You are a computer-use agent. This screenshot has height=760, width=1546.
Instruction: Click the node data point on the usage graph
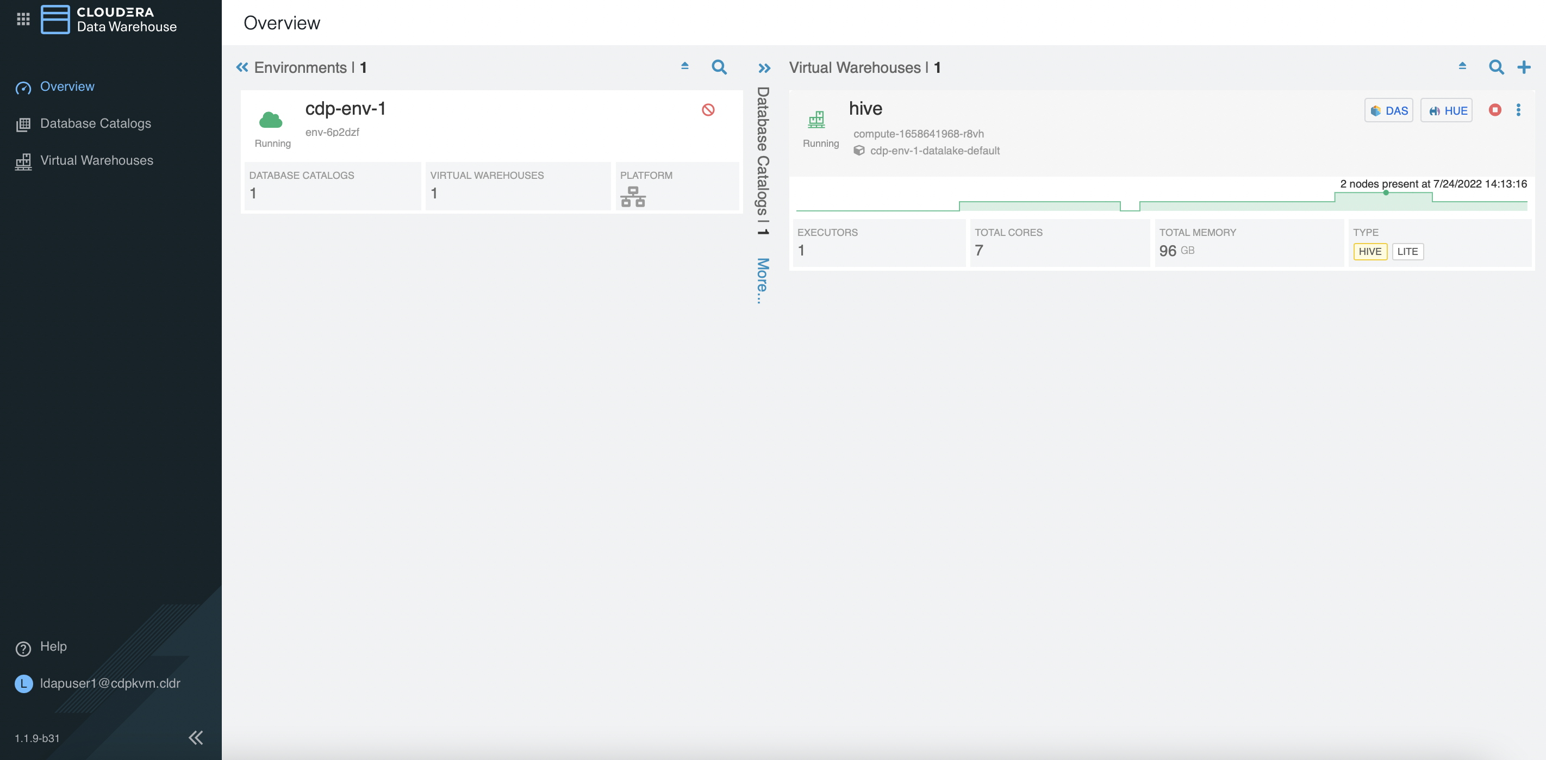click(1386, 194)
